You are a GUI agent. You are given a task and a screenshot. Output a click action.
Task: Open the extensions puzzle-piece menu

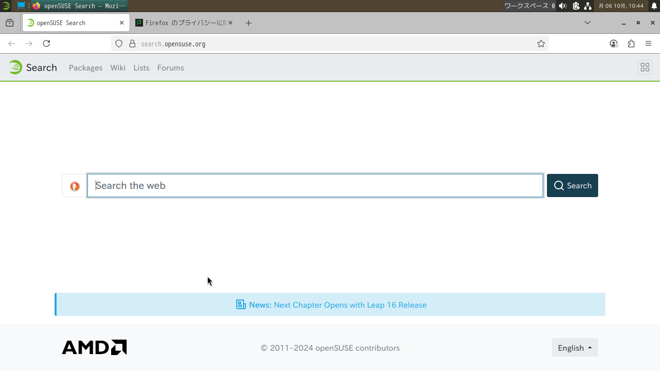(631, 43)
